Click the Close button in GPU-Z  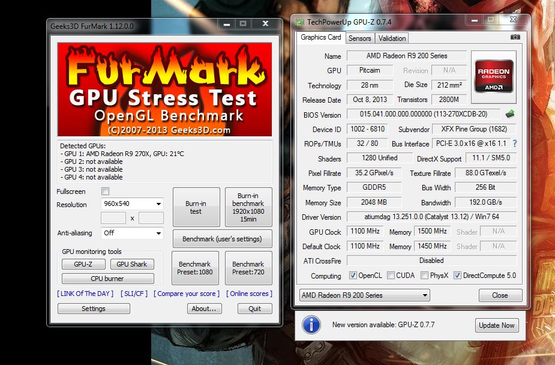[x=500, y=295]
